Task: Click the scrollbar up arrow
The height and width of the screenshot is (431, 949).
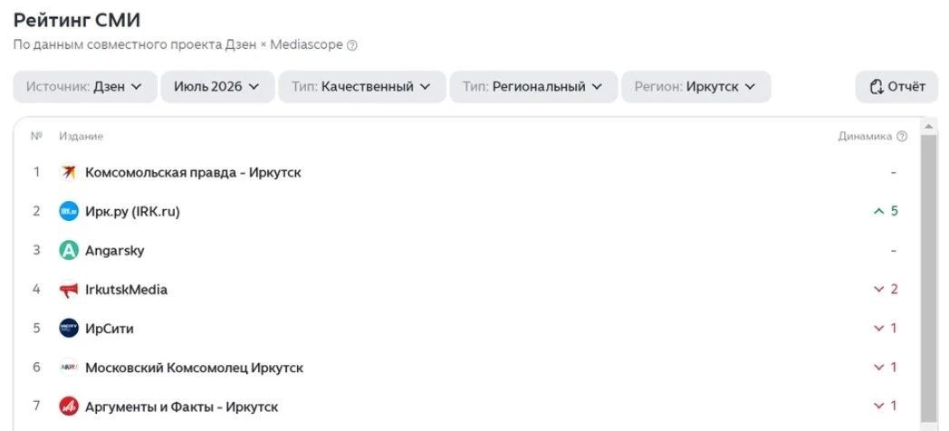Action: tap(928, 126)
